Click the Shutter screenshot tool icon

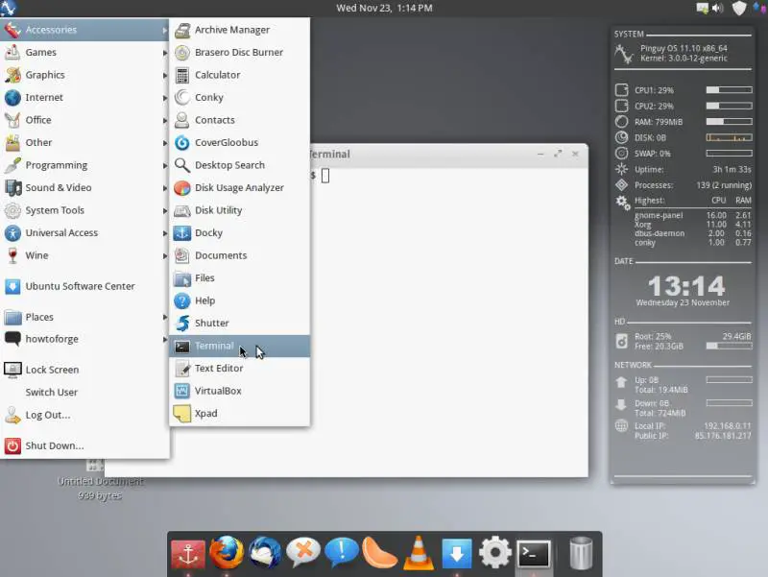click(182, 324)
